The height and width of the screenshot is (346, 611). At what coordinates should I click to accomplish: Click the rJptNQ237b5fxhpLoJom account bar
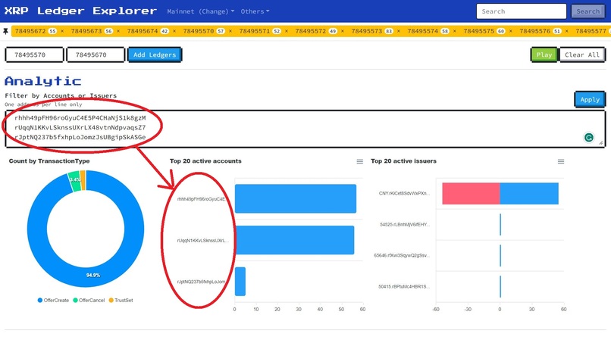click(240, 282)
